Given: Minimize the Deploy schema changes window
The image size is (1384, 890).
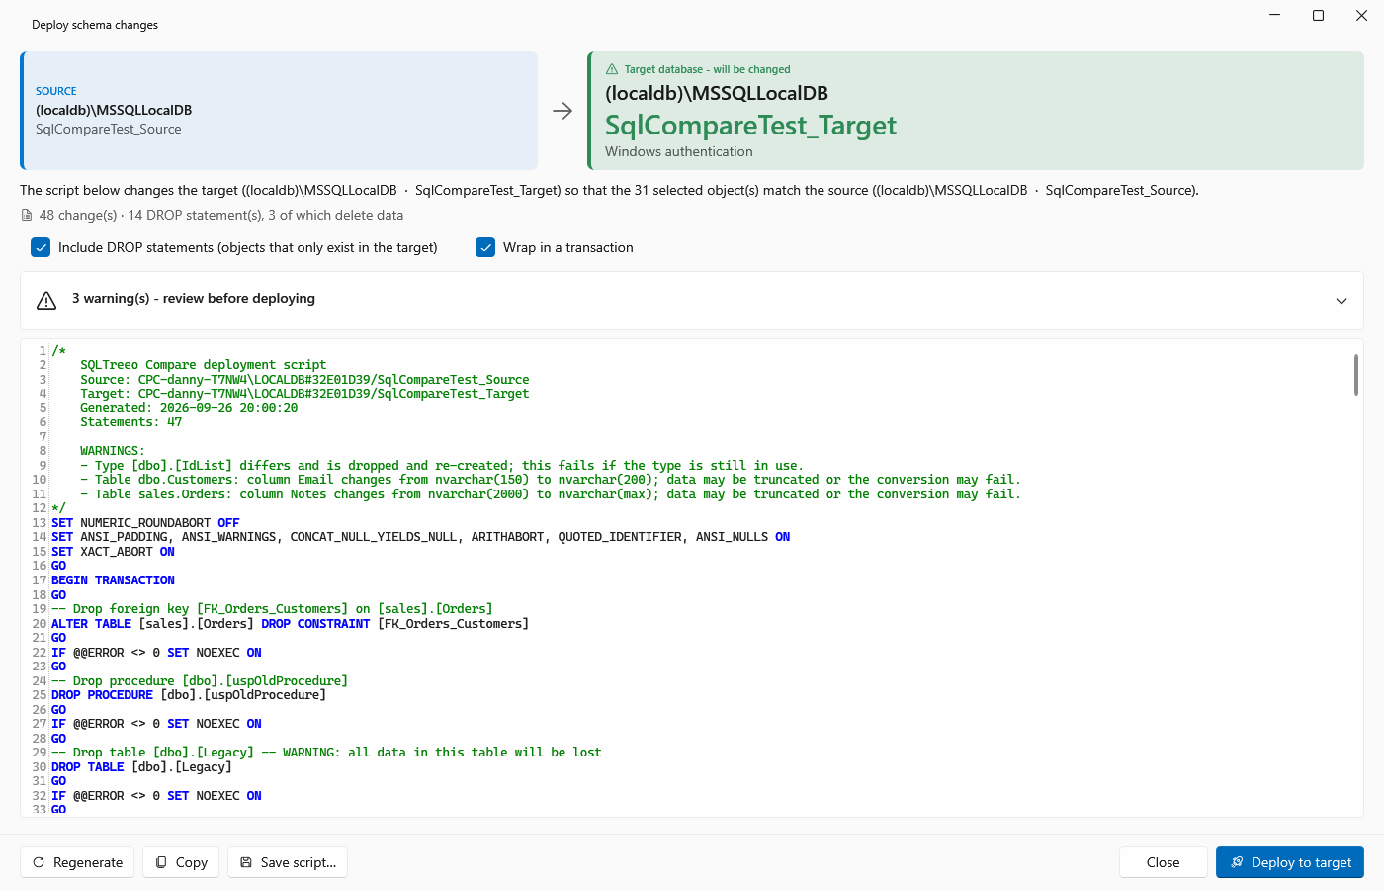Looking at the screenshot, I should [1274, 15].
